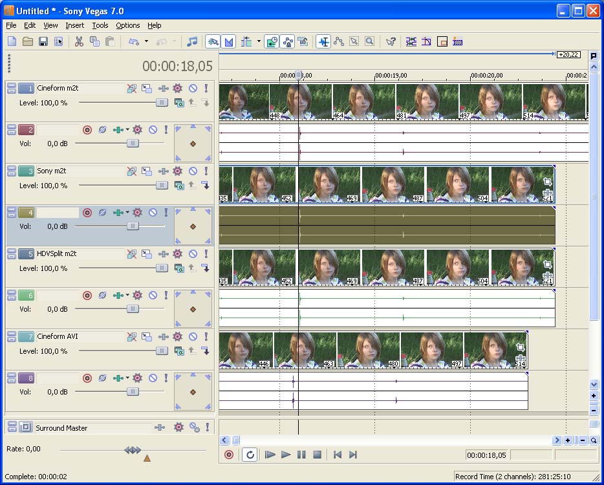This screenshot has width=604, height=485.
Task: Open automation settings on Sony m2t track
Action: 177,171
